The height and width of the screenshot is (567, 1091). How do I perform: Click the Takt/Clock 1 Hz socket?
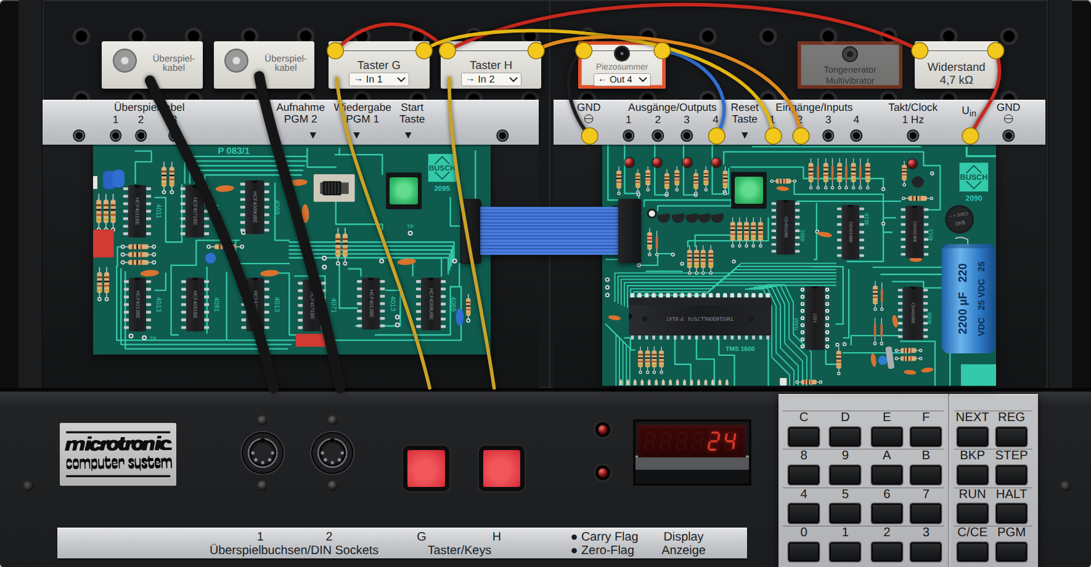[x=913, y=135]
